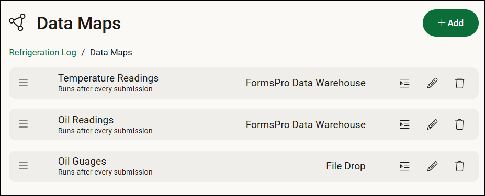Run the Temperature Readings data map icon
The image size is (485, 196).
click(404, 83)
